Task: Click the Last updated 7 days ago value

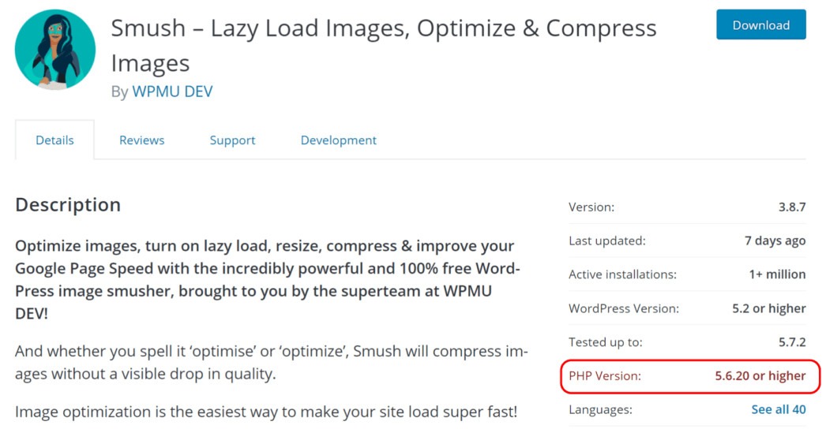Action: [775, 241]
